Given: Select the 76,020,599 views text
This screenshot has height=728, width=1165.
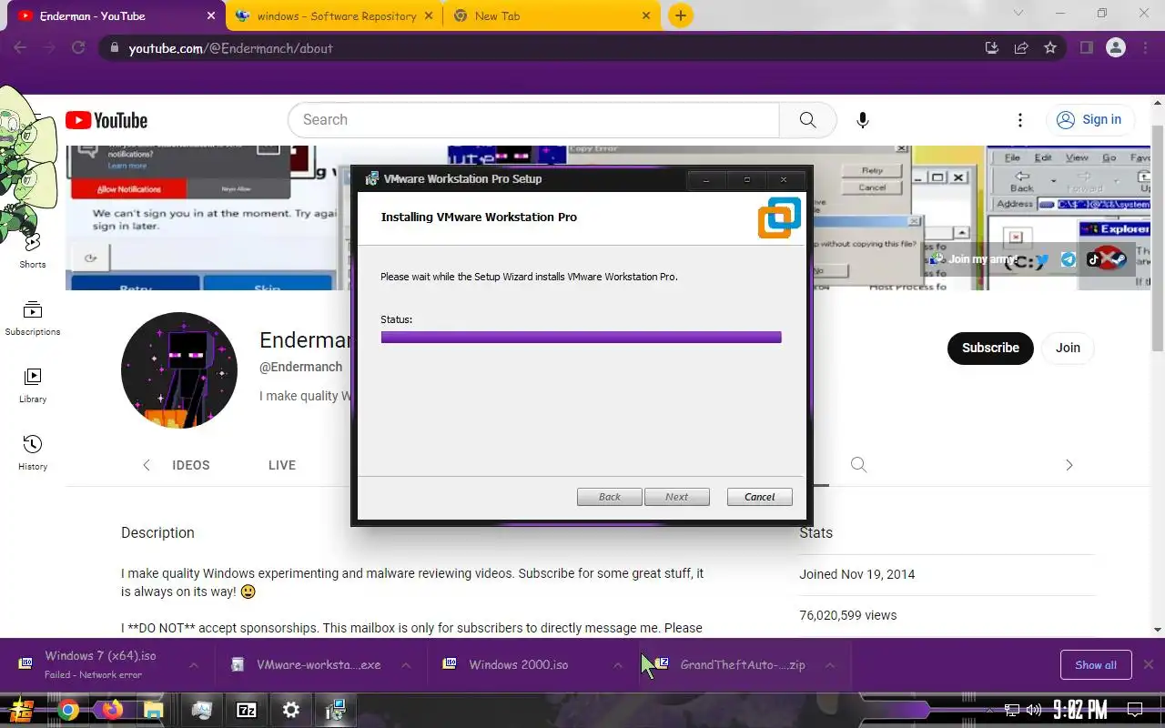Looking at the screenshot, I should click(x=847, y=615).
